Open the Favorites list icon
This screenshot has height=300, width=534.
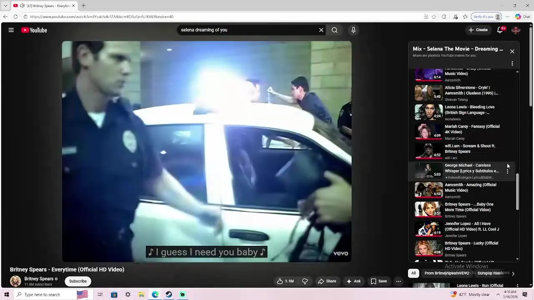point(465,17)
